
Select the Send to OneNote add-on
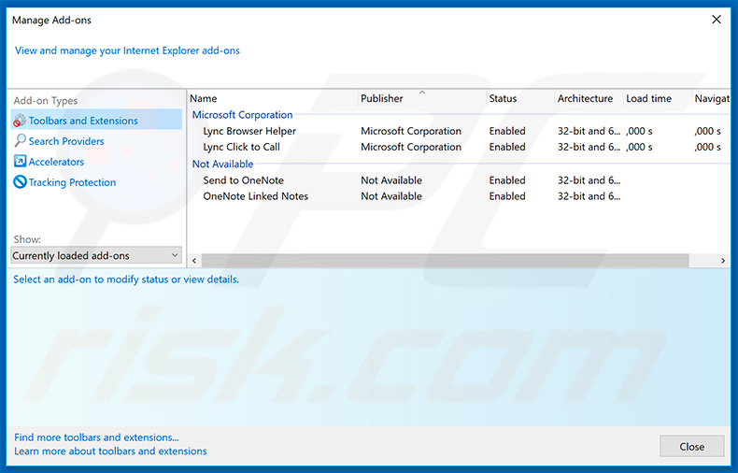[243, 180]
